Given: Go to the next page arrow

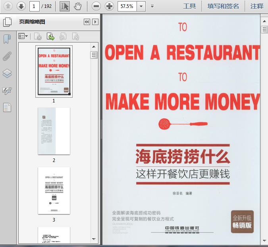Looking at the screenshot, I should pyautogui.click(x=21, y=6).
